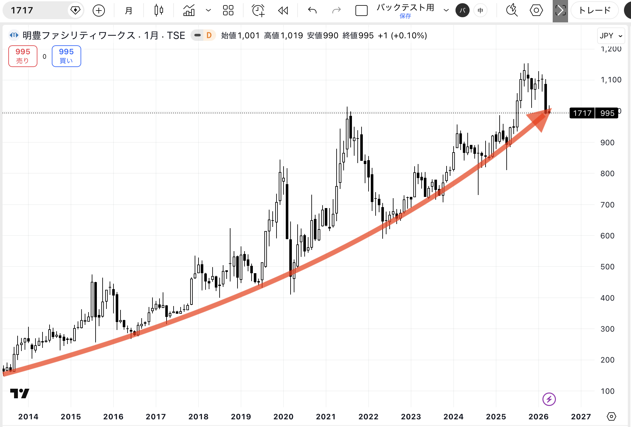Toggle the fullscreen mode button
Screen dimensions: 631x427
coord(560,11)
